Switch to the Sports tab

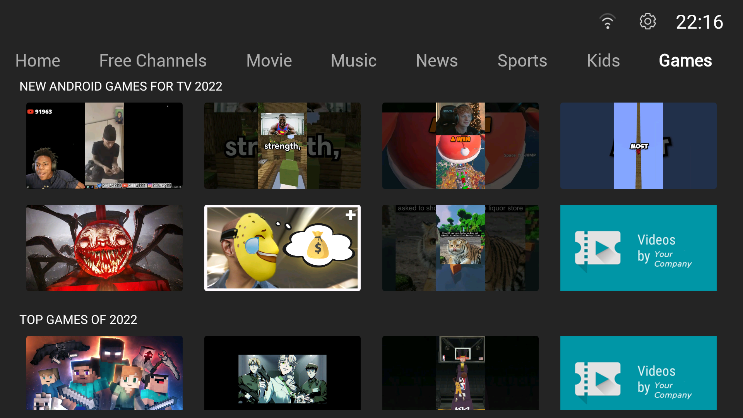522,61
